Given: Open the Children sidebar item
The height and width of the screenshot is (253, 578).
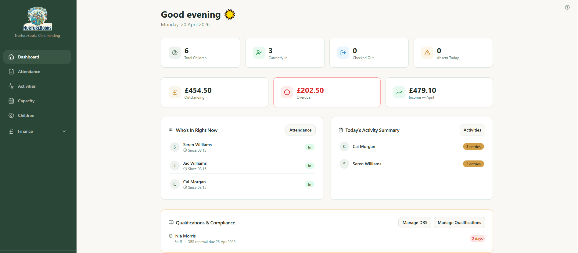Looking at the screenshot, I should (37, 115).
